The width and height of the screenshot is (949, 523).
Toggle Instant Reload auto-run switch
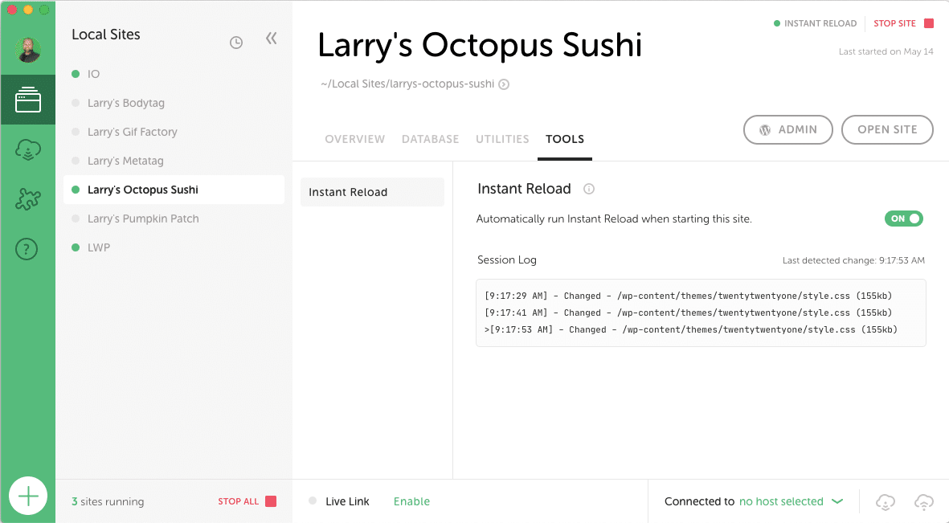[x=904, y=219]
